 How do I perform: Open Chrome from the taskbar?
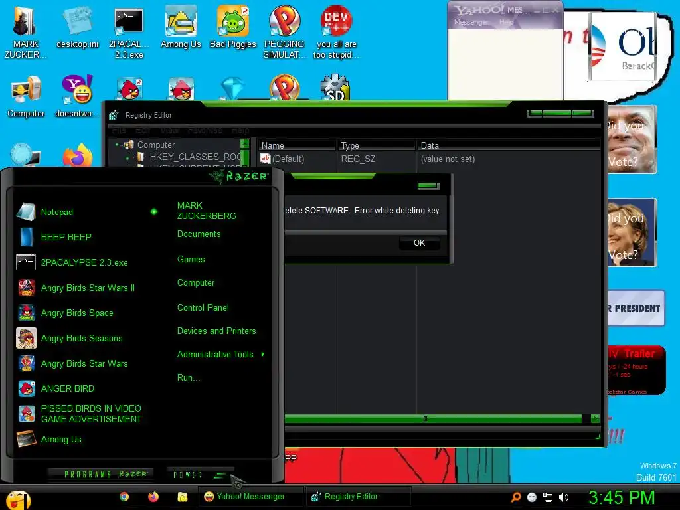tap(124, 497)
